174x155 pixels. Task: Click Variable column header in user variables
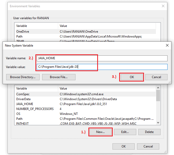coord(37,26)
